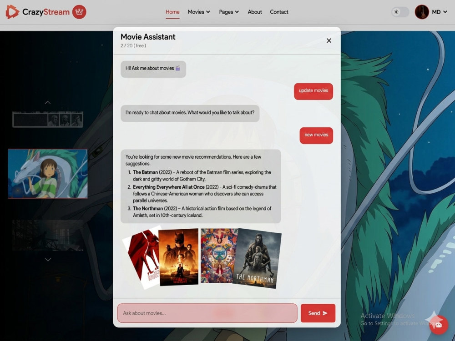Click the '2 / 20 ( free )' usage counter

coord(133,46)
